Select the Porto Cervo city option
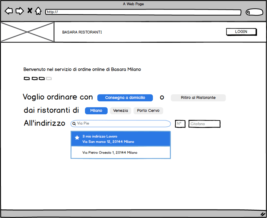 point(148,111)
